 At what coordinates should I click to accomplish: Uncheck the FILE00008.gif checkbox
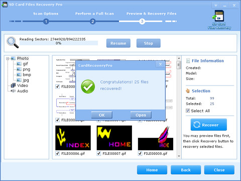(140, 153)
